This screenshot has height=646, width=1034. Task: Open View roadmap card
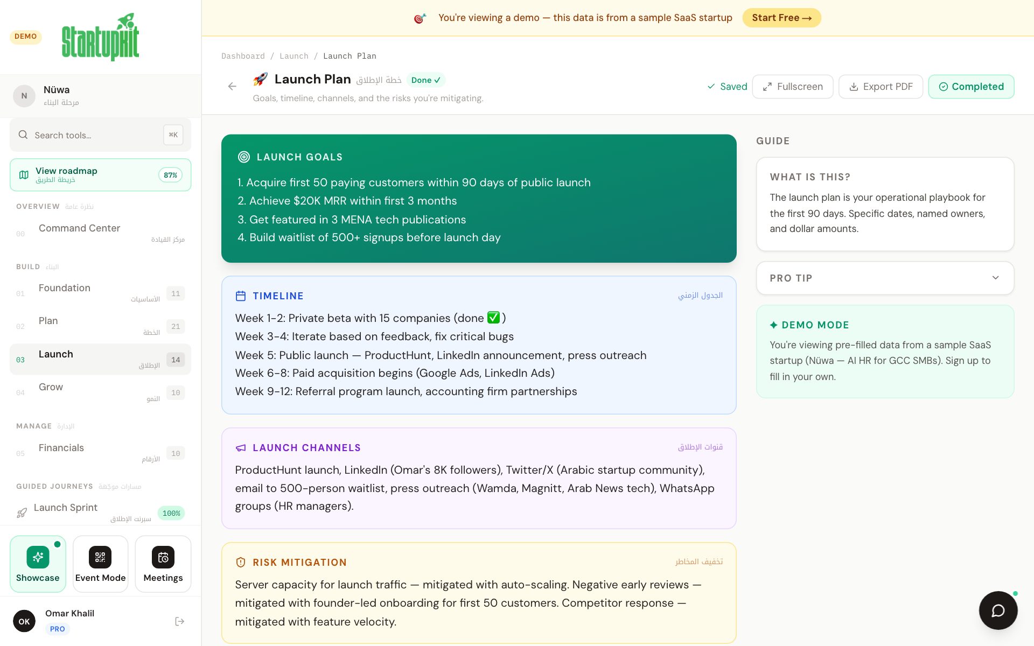(x=101, y=175)
